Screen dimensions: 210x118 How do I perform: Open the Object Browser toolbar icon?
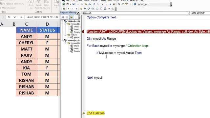coord(126,4)
